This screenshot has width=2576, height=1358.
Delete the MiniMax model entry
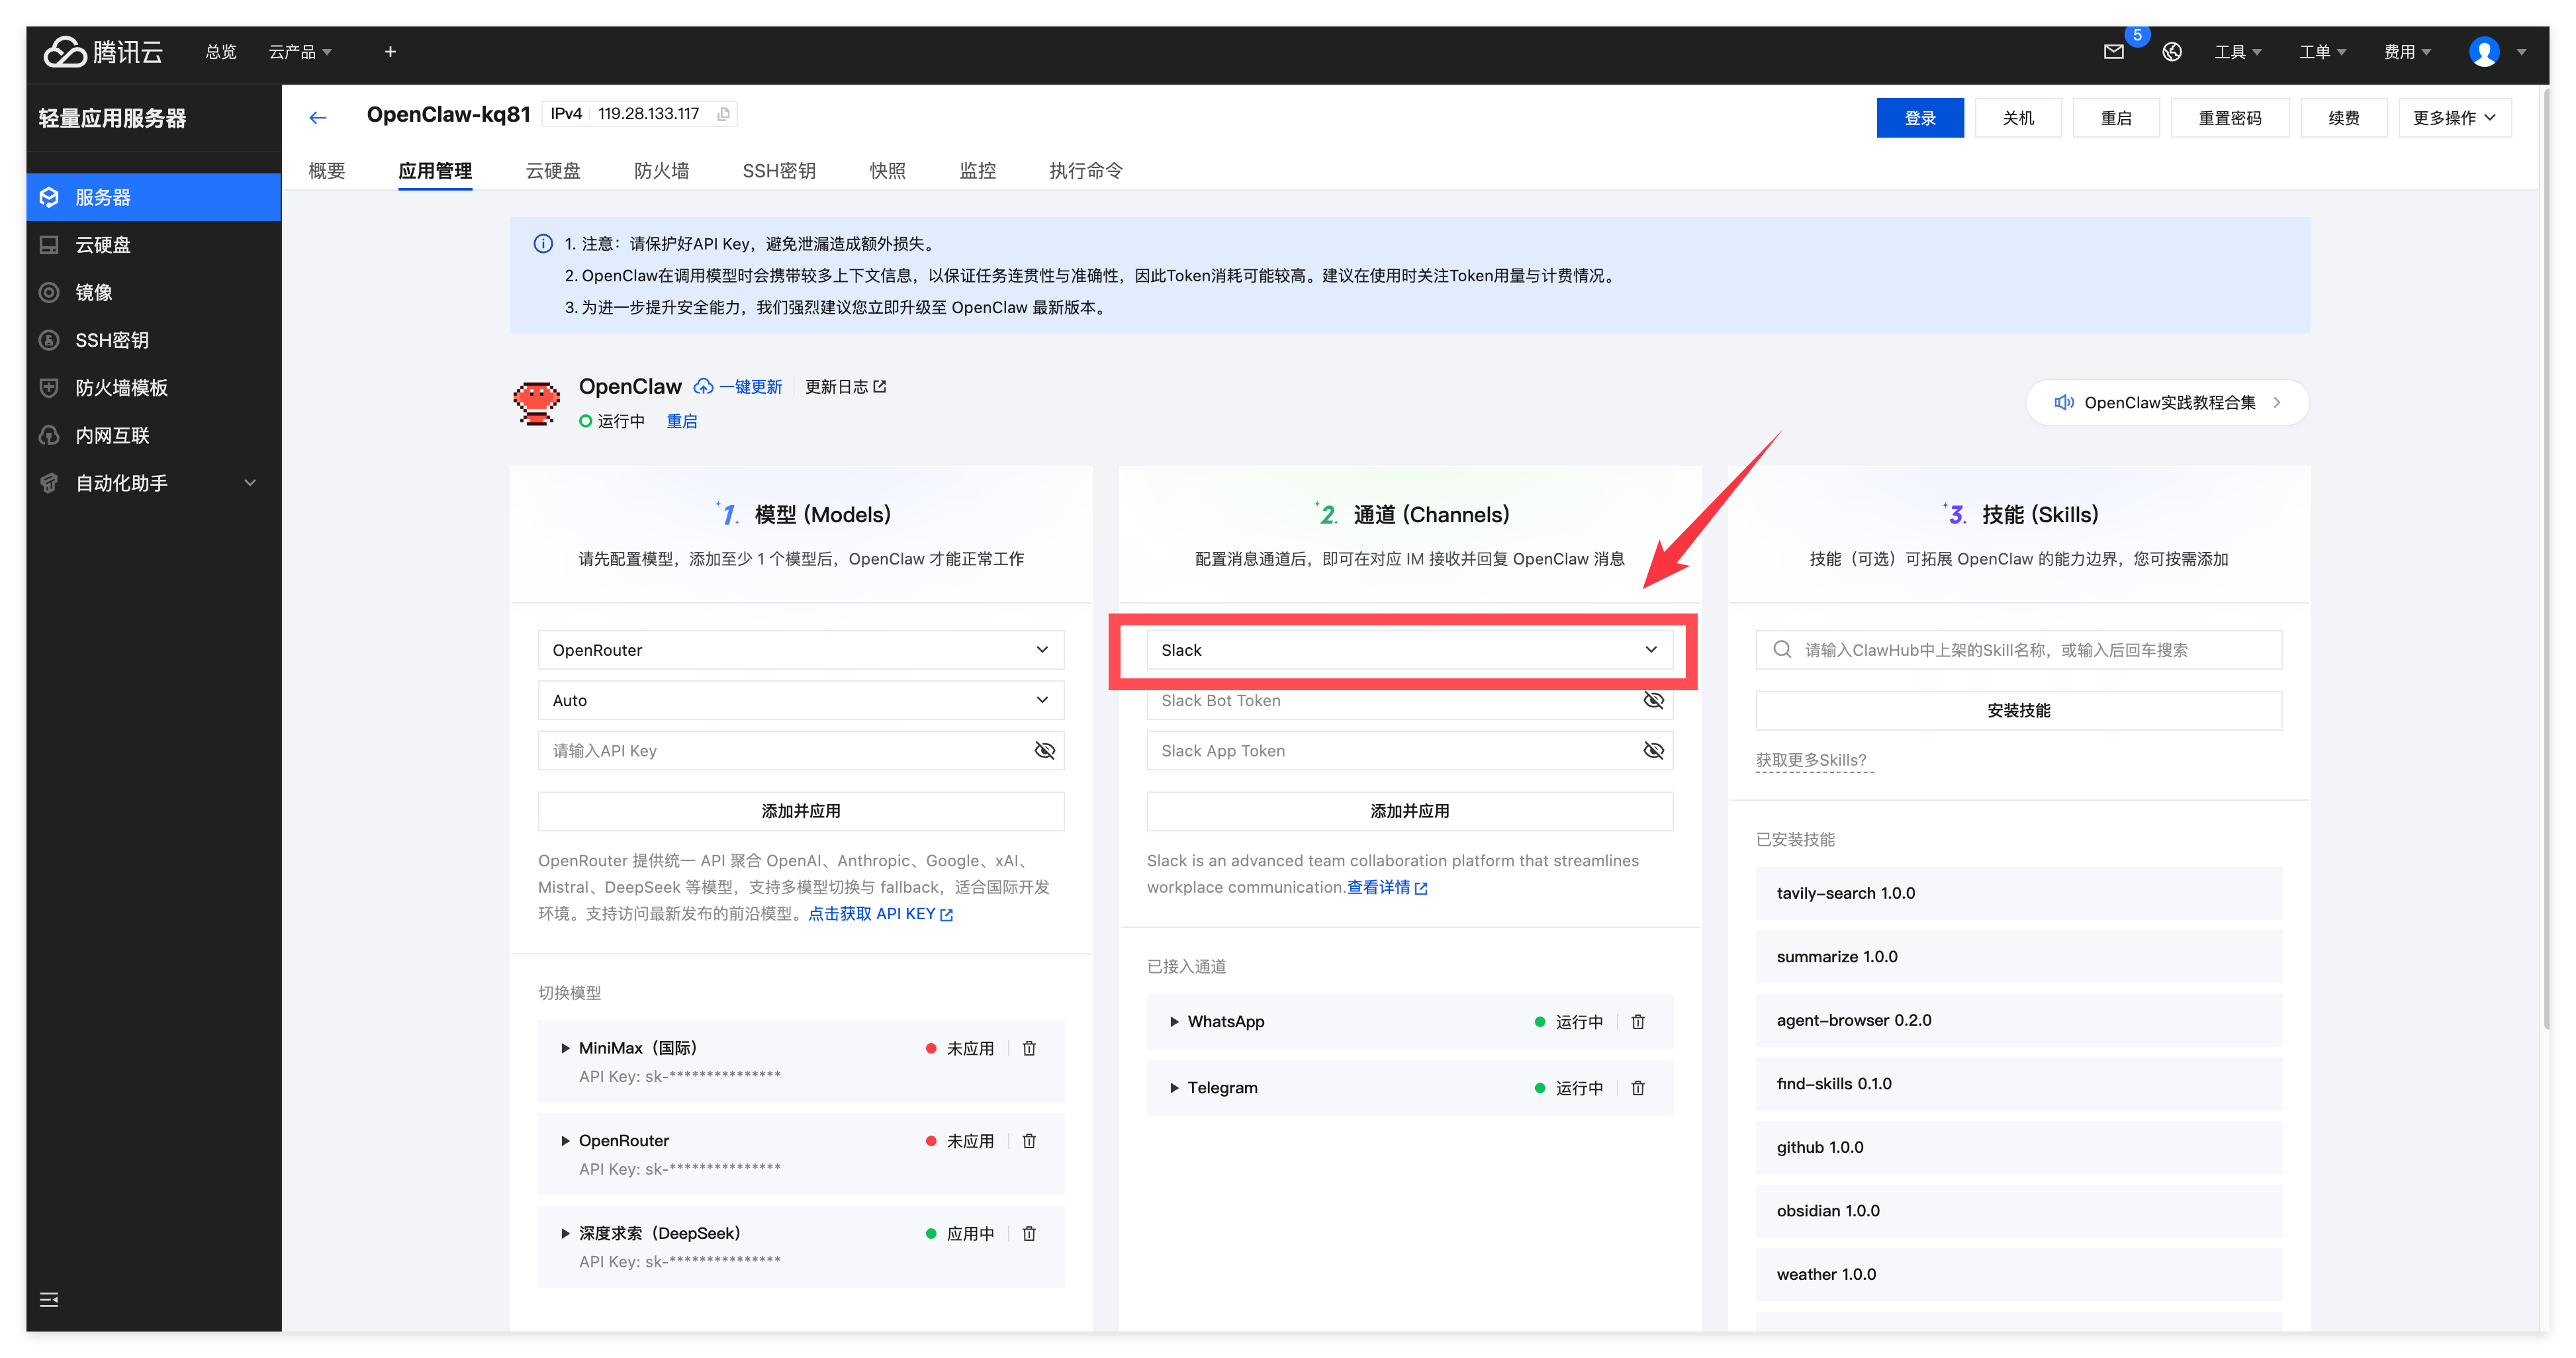tap(1029, 1048)
